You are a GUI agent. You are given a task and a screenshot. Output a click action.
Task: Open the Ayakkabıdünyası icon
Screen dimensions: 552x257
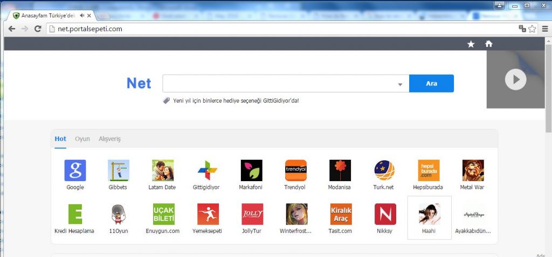474,214
